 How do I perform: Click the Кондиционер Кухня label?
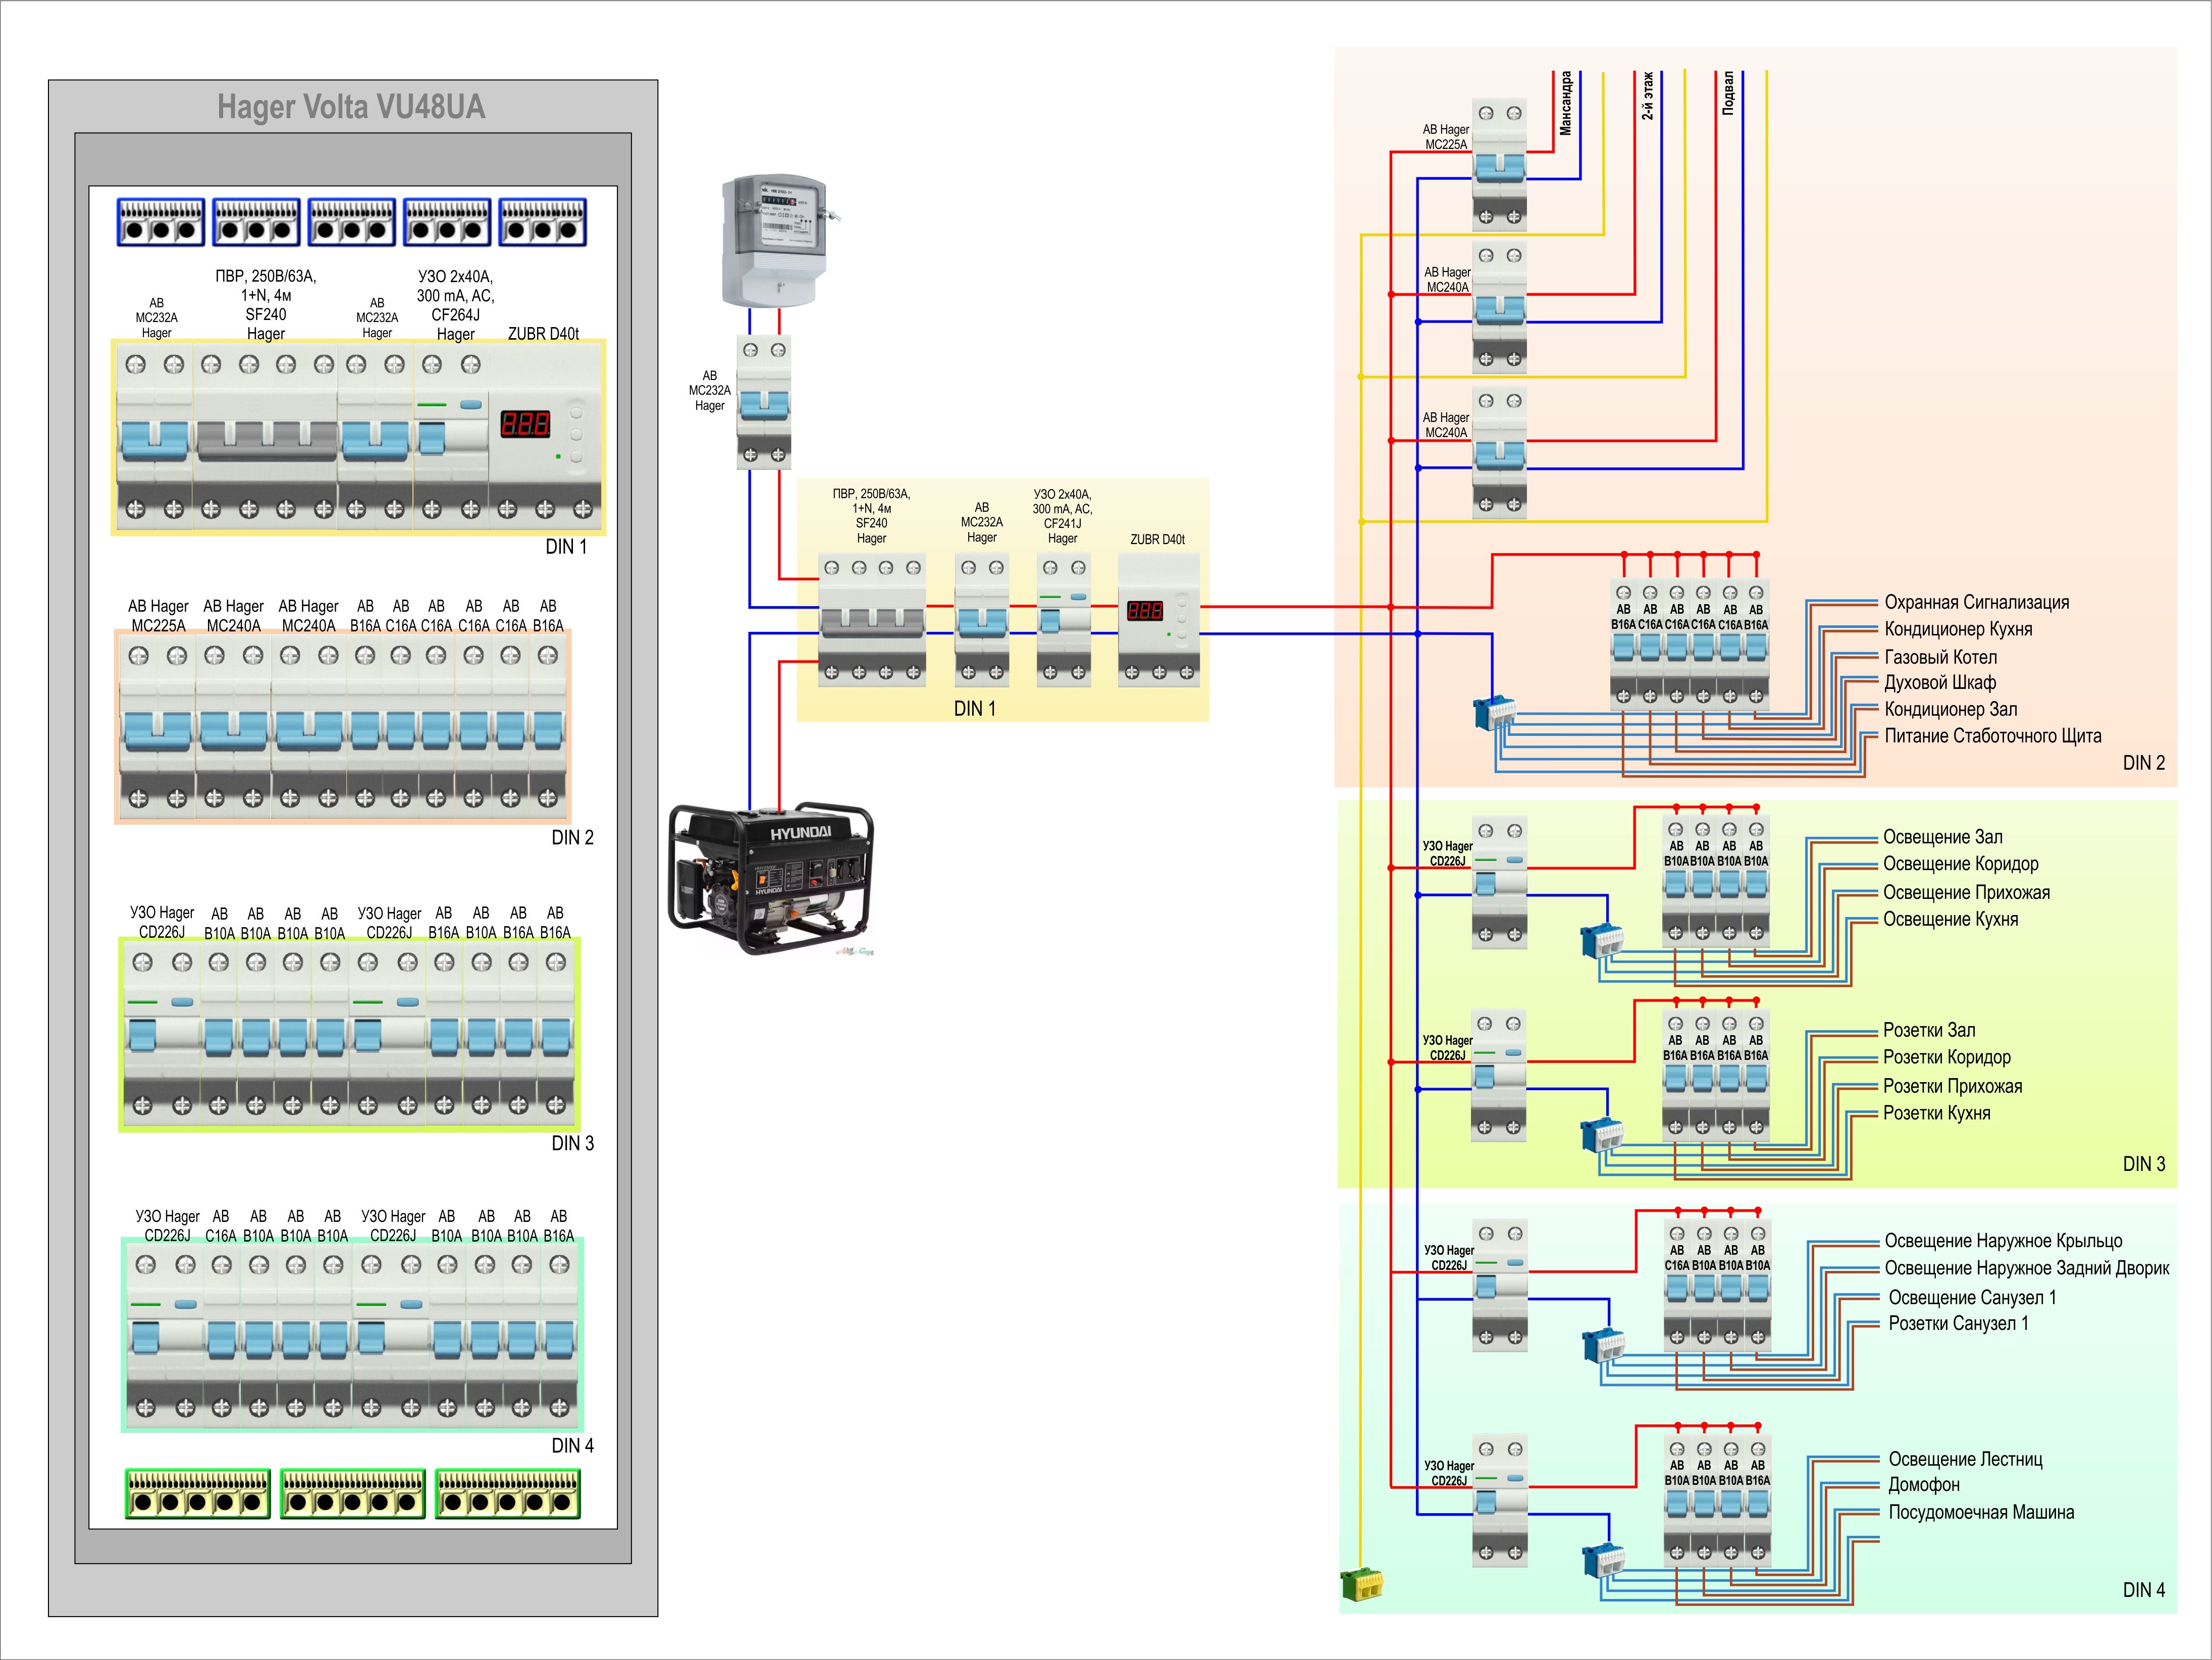point(1958,629)
